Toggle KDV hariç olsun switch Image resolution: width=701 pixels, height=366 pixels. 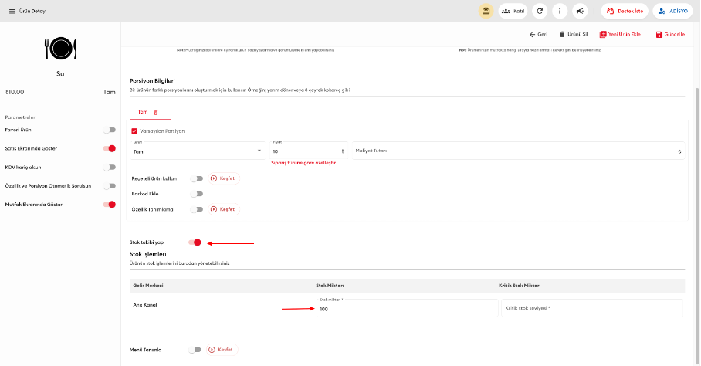(x=110, y=167)
